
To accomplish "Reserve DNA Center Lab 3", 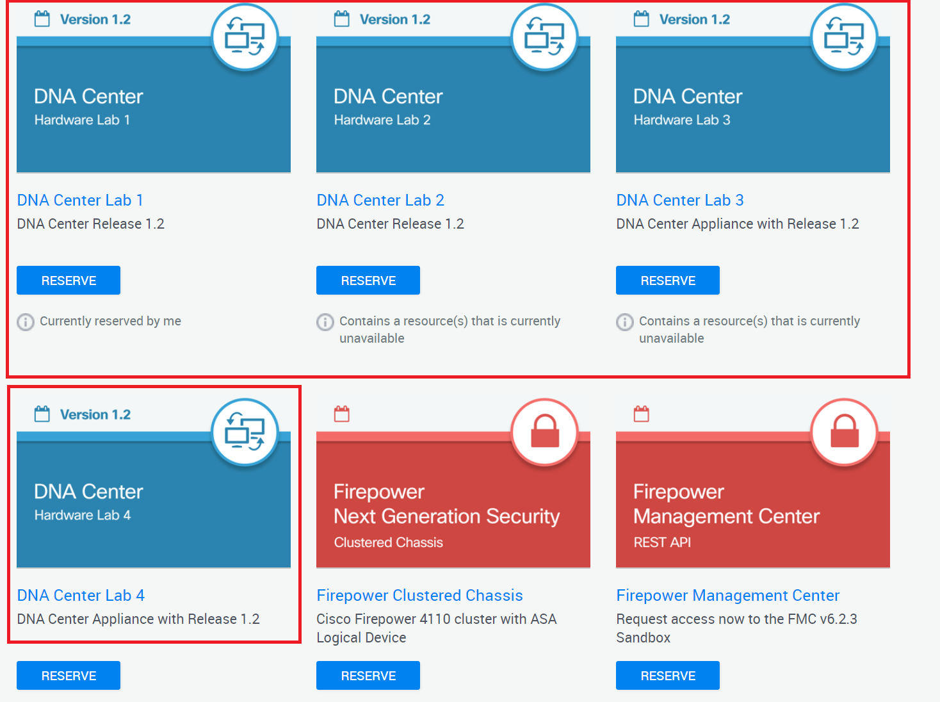I will [x=668, y=281].
